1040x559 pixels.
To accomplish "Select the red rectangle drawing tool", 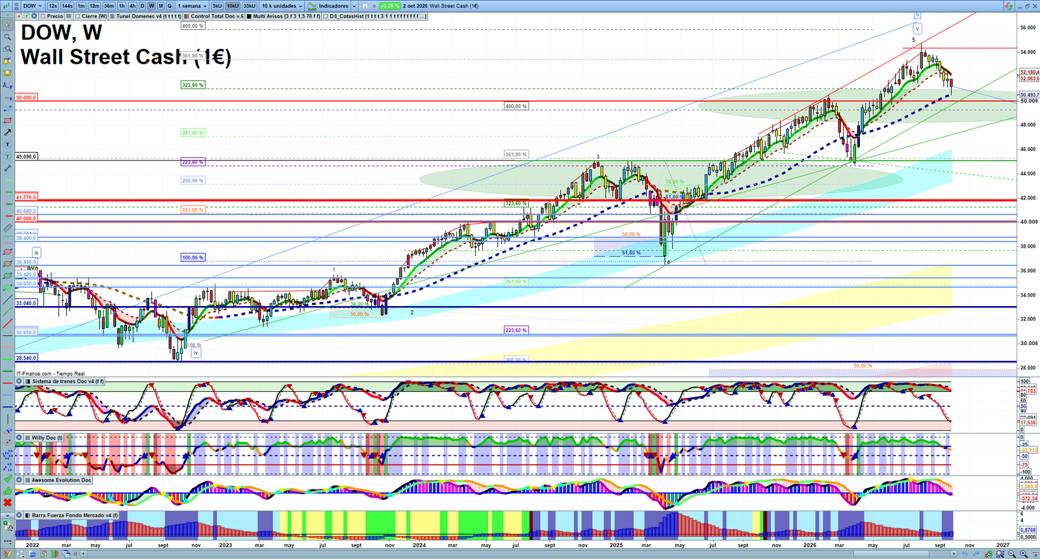I will point(8,120).
